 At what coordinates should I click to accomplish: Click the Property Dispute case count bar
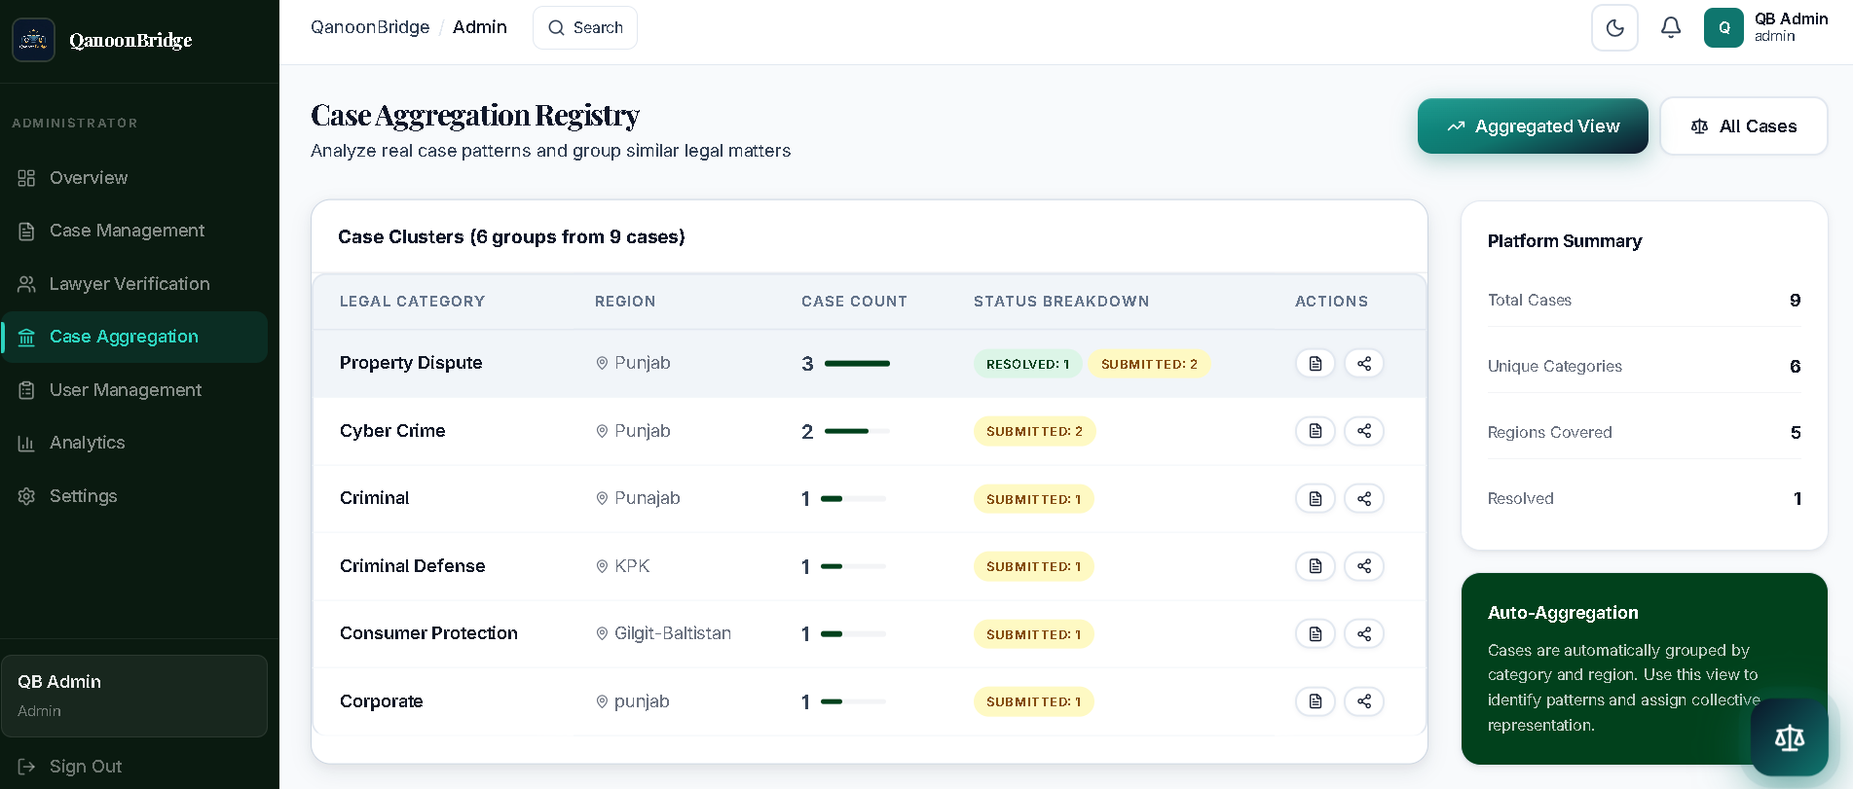click(x=857, y=364)
